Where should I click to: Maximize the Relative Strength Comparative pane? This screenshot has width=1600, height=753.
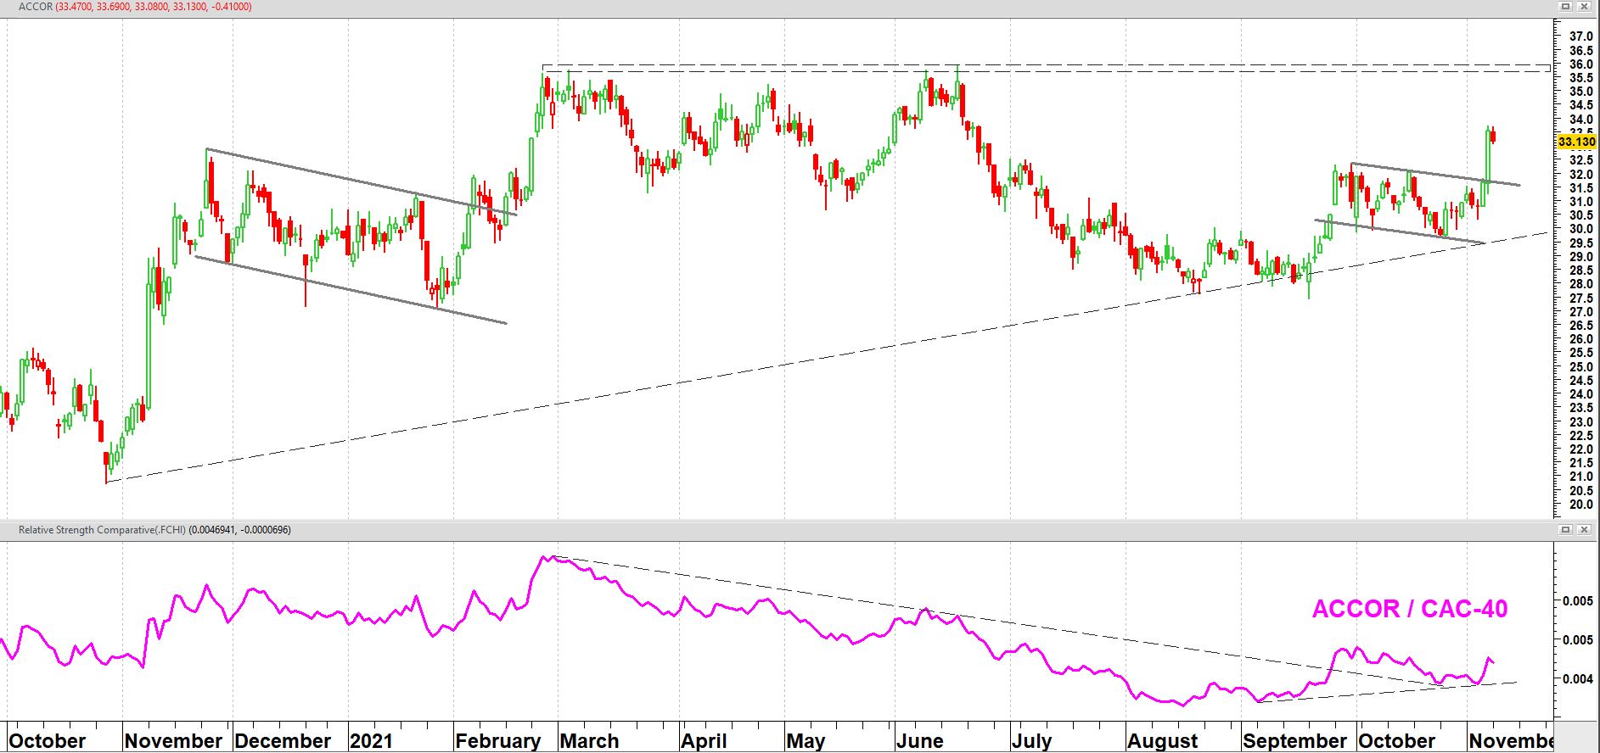(x=1567, y=529)
